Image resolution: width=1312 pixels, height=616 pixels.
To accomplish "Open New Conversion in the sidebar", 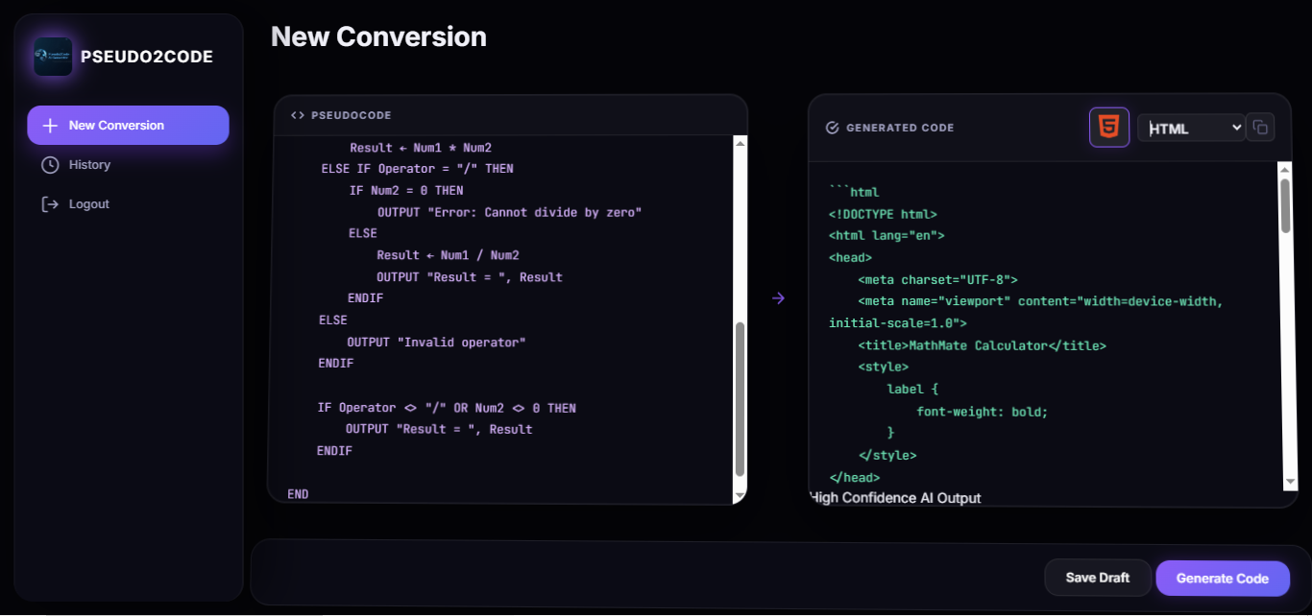I will pyautogui.click(x=128, y=126).
